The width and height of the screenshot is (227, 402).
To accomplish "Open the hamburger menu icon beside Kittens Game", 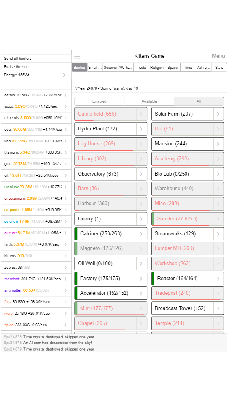I will click(77, 57).
